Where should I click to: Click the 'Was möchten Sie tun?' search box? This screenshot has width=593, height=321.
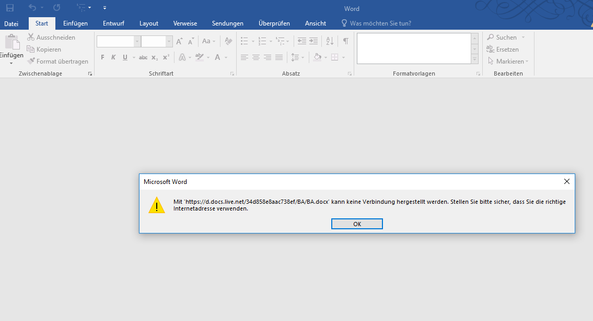376,23
